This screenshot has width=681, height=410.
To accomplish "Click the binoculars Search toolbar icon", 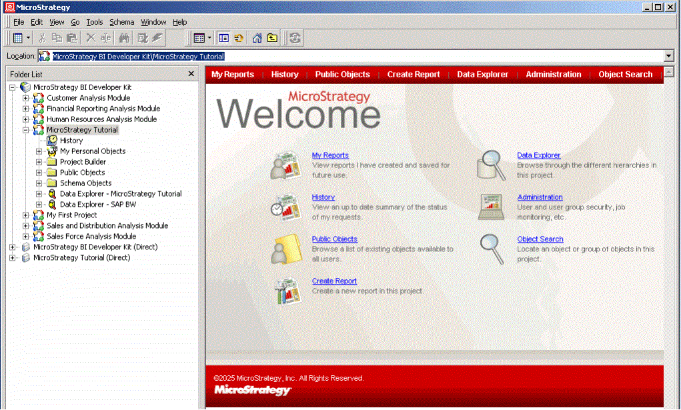I will coord(124,38).
